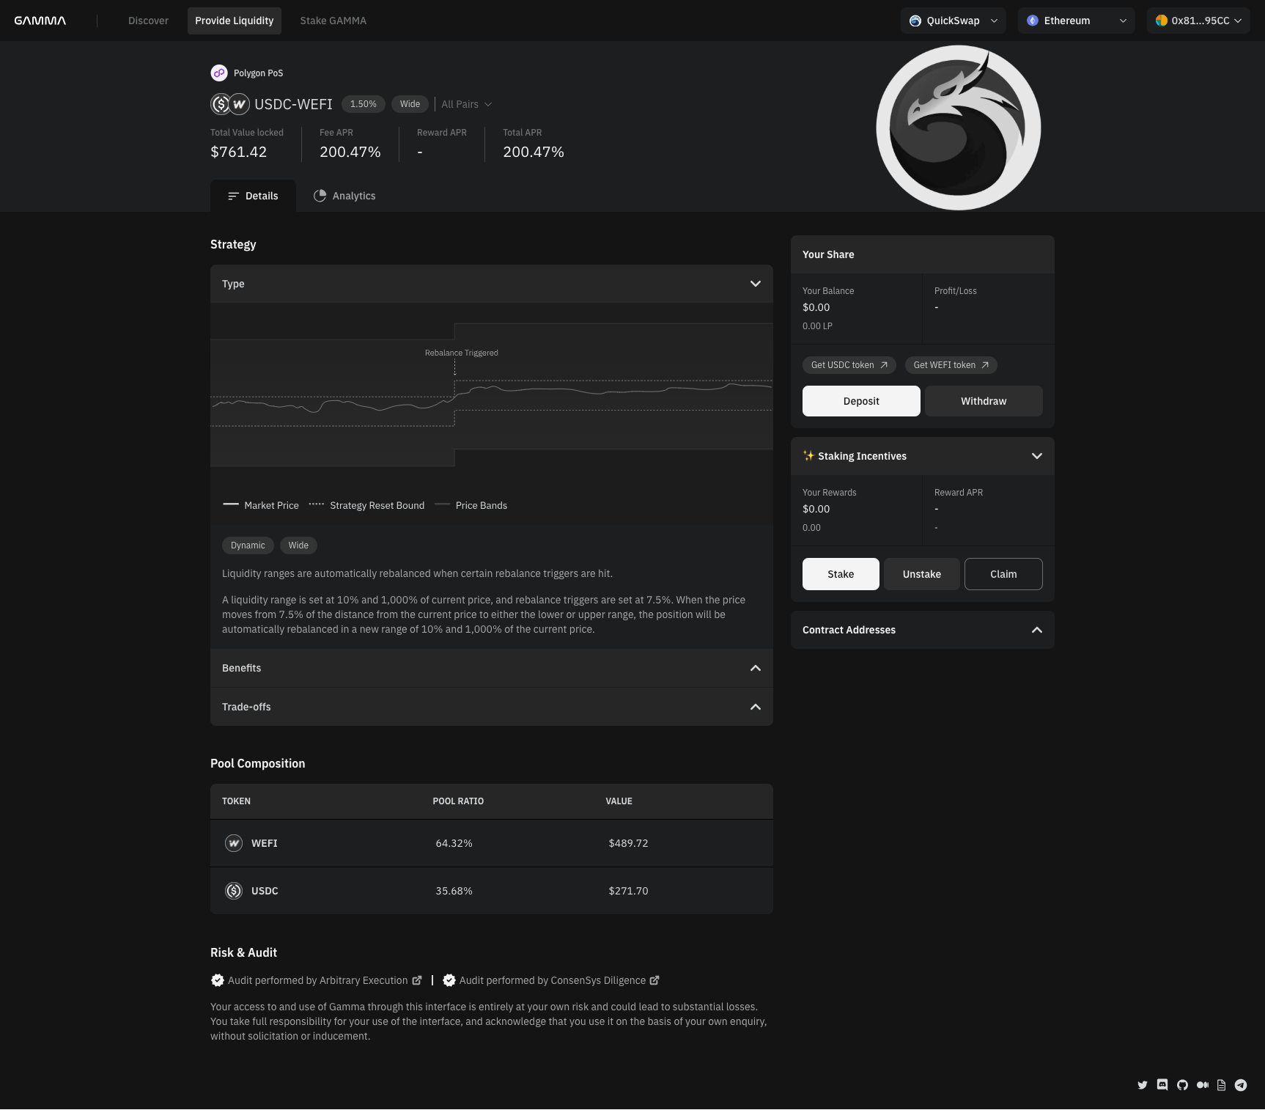Click the verified badge before Arbitrary Execution audit
The height and width of the screenshot is (1110, 1265).
tap(218, 980)
